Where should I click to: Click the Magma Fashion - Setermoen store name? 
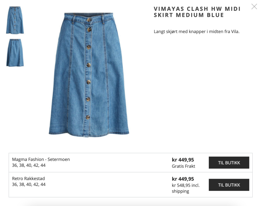41,159
